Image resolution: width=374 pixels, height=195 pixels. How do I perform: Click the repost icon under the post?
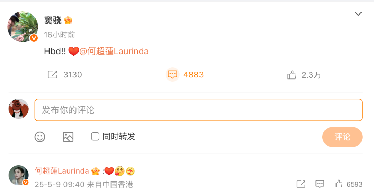tap(53, 75)
